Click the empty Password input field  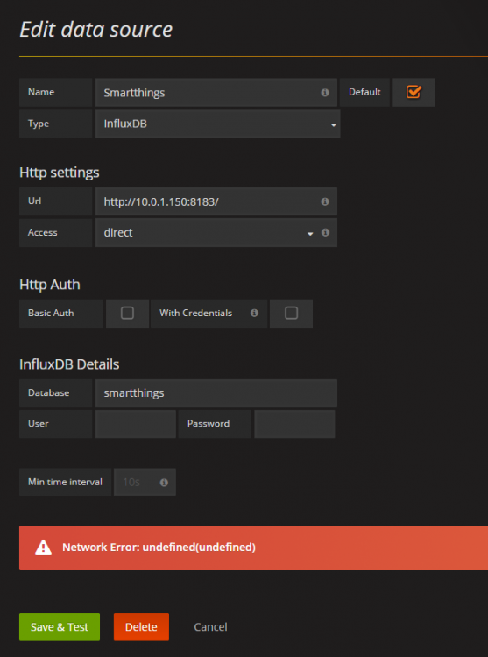(294, 424)
